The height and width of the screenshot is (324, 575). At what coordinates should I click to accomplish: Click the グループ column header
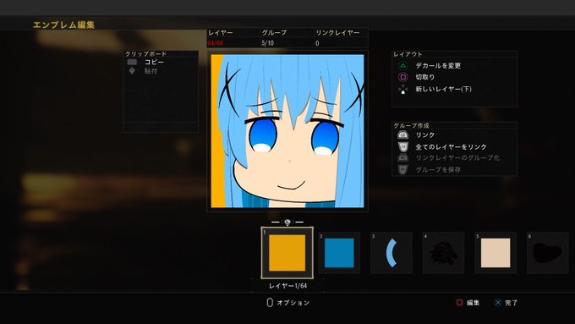point(274,33)
